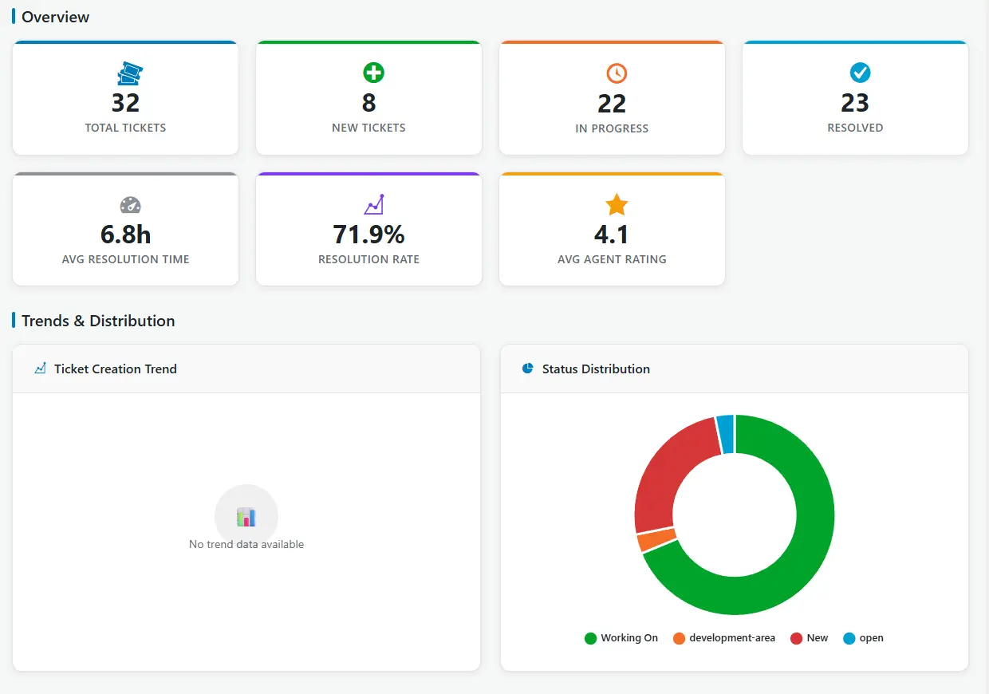Select the Trends & Distribution section header

click(98, 321)
